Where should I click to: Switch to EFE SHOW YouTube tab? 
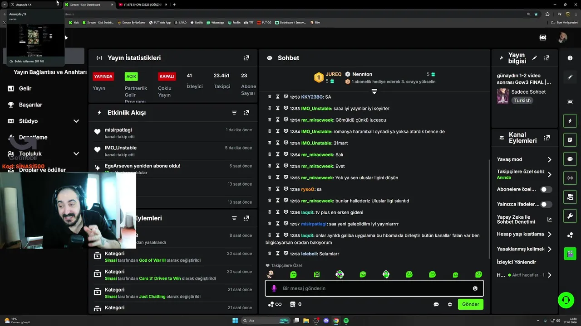point(143,5)
